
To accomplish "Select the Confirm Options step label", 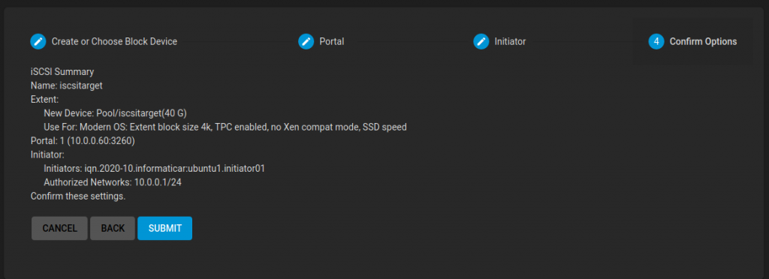I will tap(703, 41).
